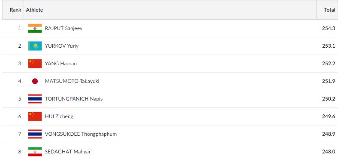Open MATSUMOTO Takayuki's entry

click(x=72, y=81)
